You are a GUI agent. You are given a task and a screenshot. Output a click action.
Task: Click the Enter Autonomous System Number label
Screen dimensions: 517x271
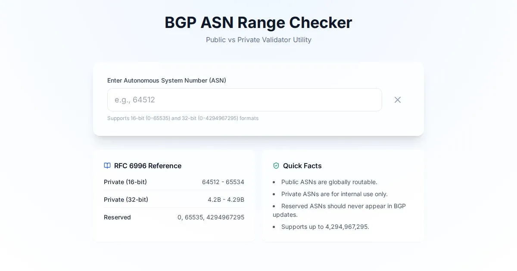click(166, 80)
